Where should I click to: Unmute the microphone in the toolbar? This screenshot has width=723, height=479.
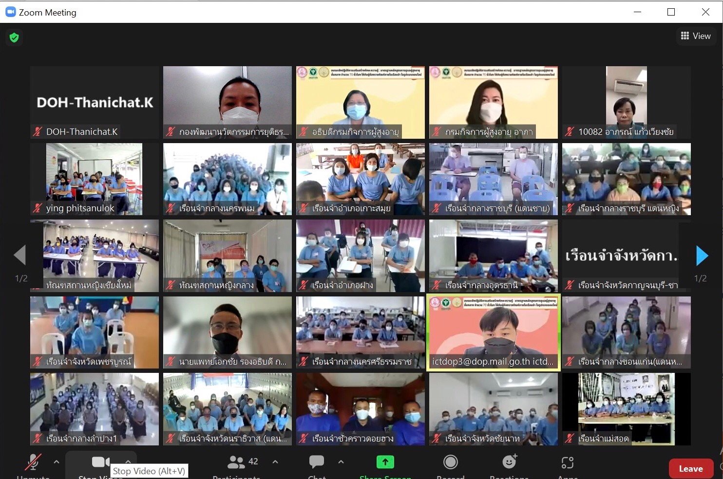(33, 462)
